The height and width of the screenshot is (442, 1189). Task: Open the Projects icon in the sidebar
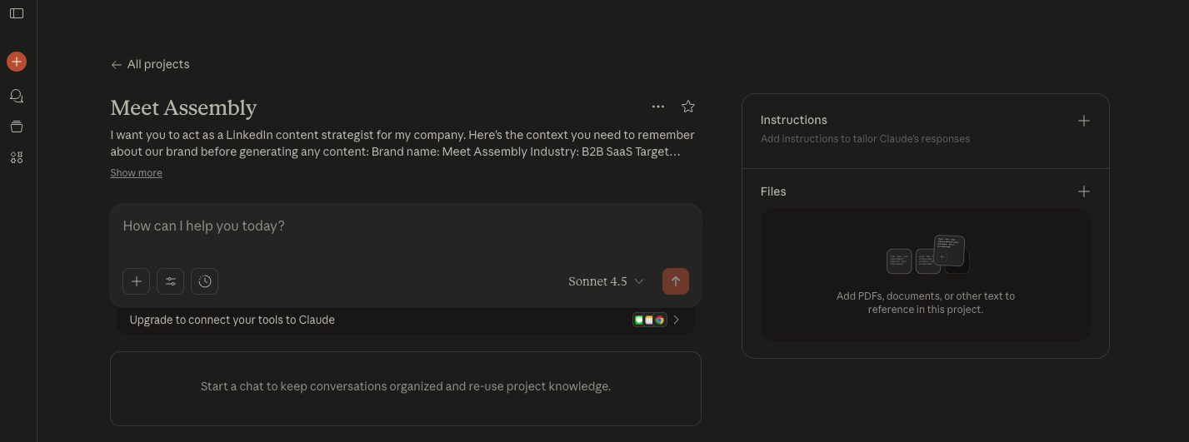[17, 127]
